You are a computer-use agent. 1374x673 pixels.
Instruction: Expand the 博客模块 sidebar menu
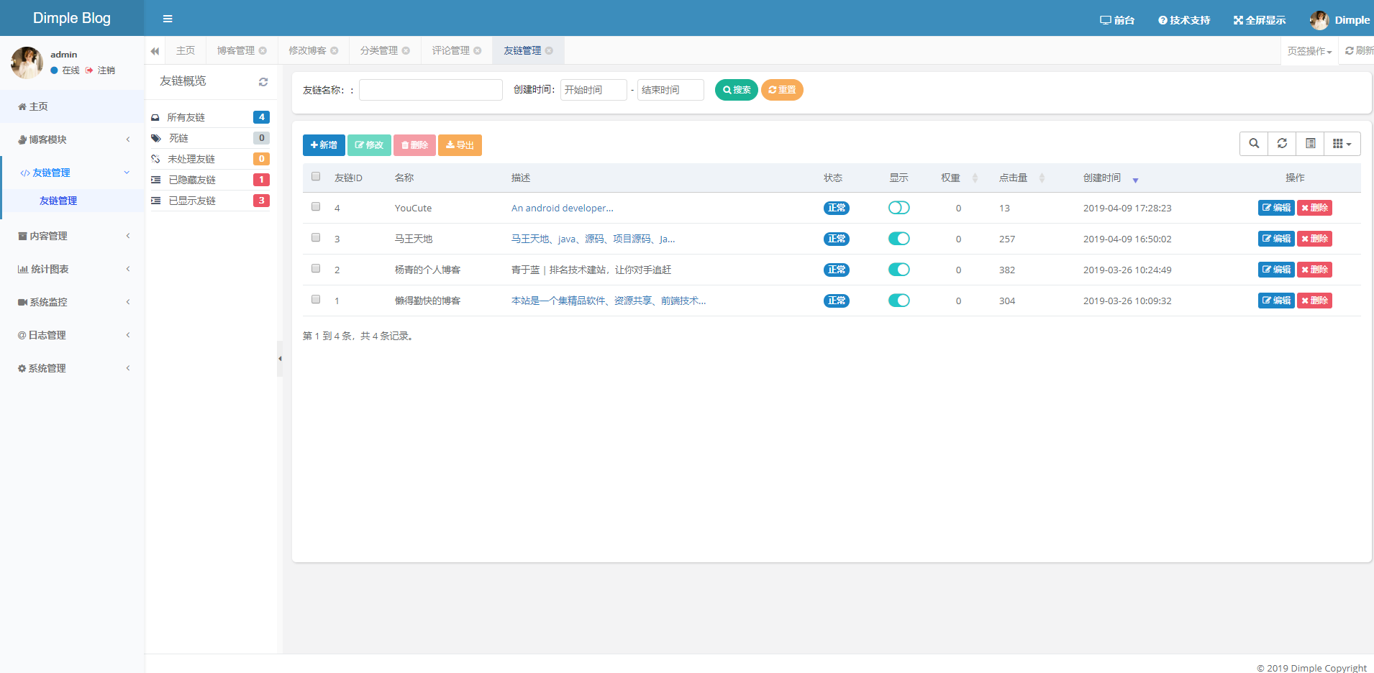[72, 139]
